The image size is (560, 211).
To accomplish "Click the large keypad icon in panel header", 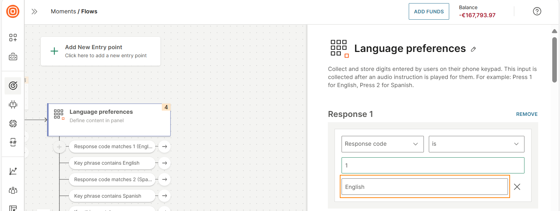I will tap(339, 48).
